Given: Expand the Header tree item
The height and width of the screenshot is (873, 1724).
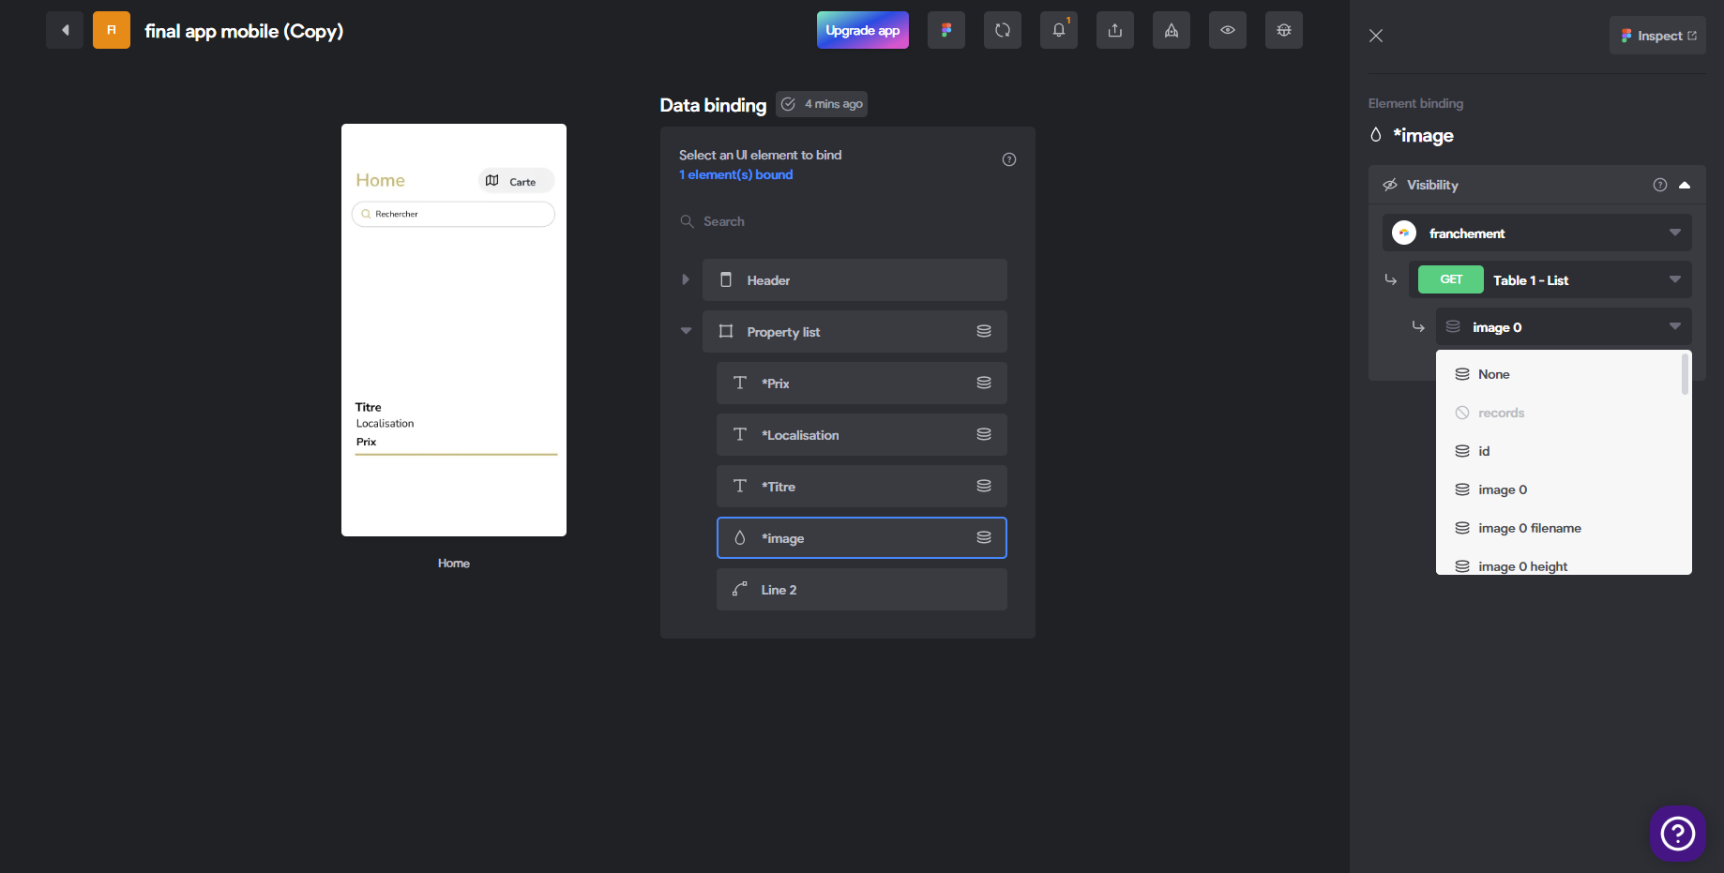Looking at the screenshot, I should (686, 279).
